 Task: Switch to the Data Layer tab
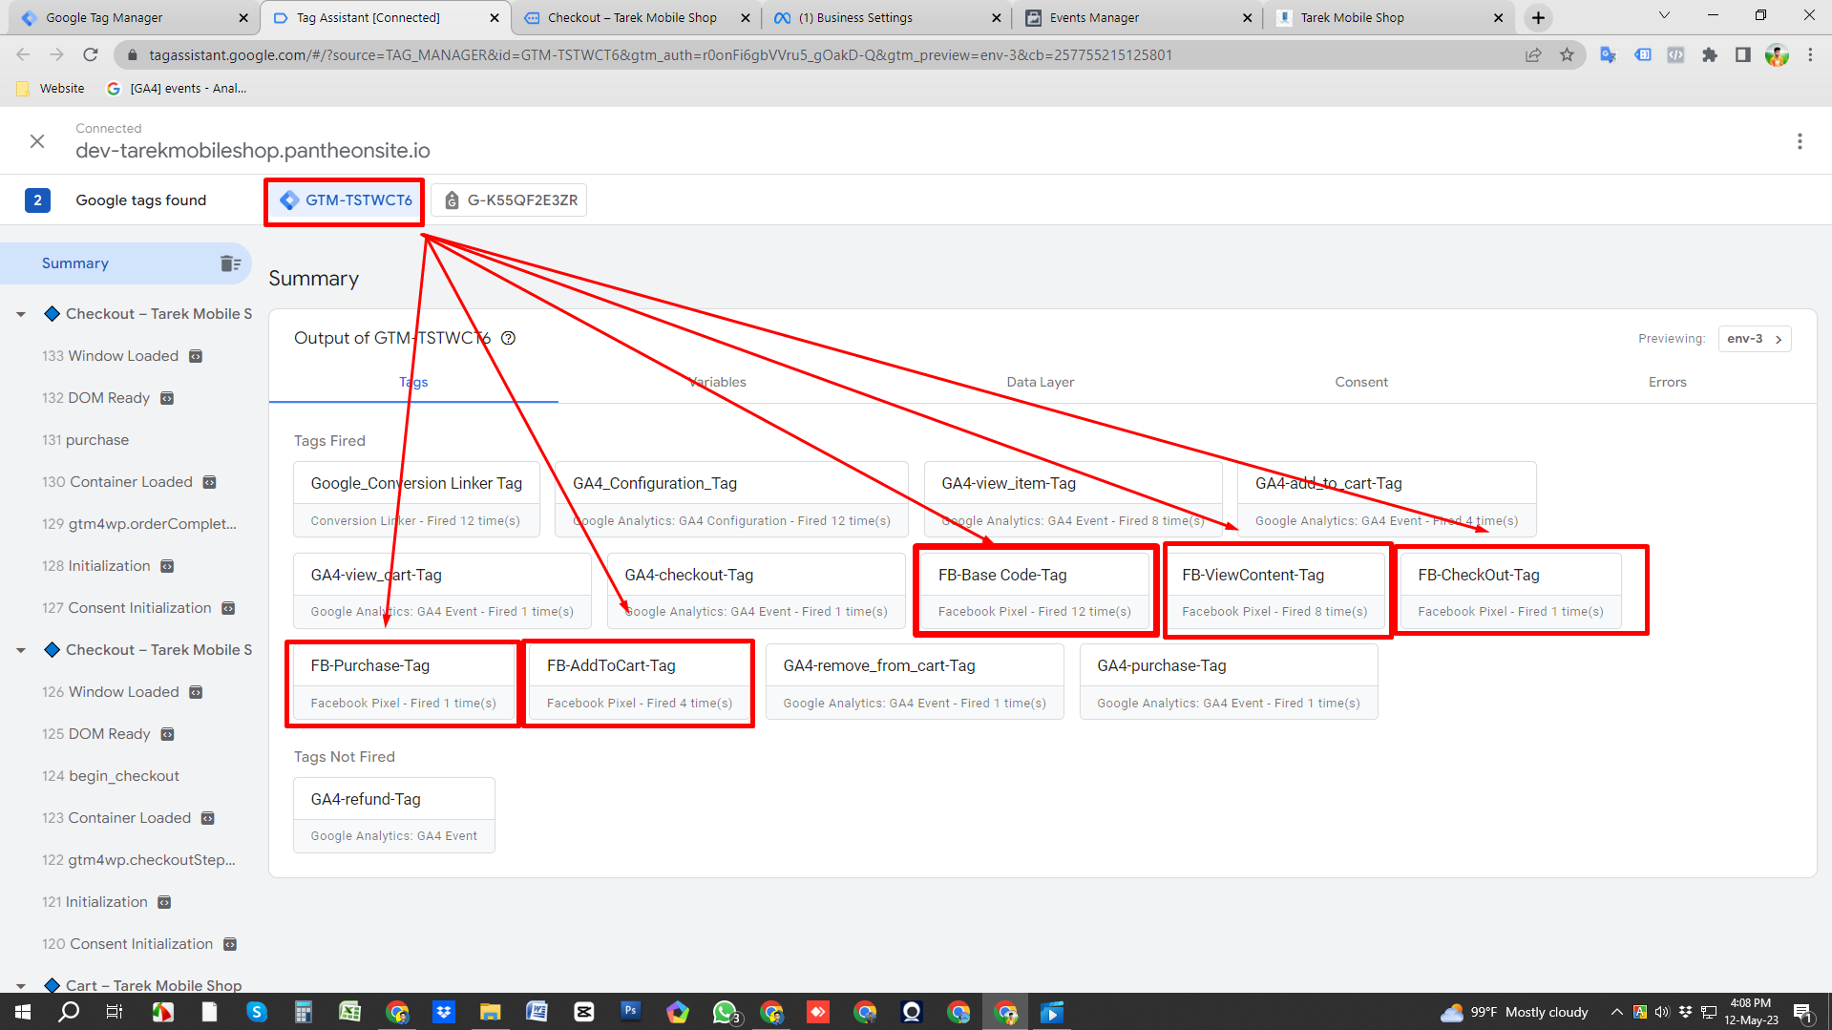[x=1041, y=382]
